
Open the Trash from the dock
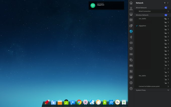pyautogui.click(x=124, y=102)
